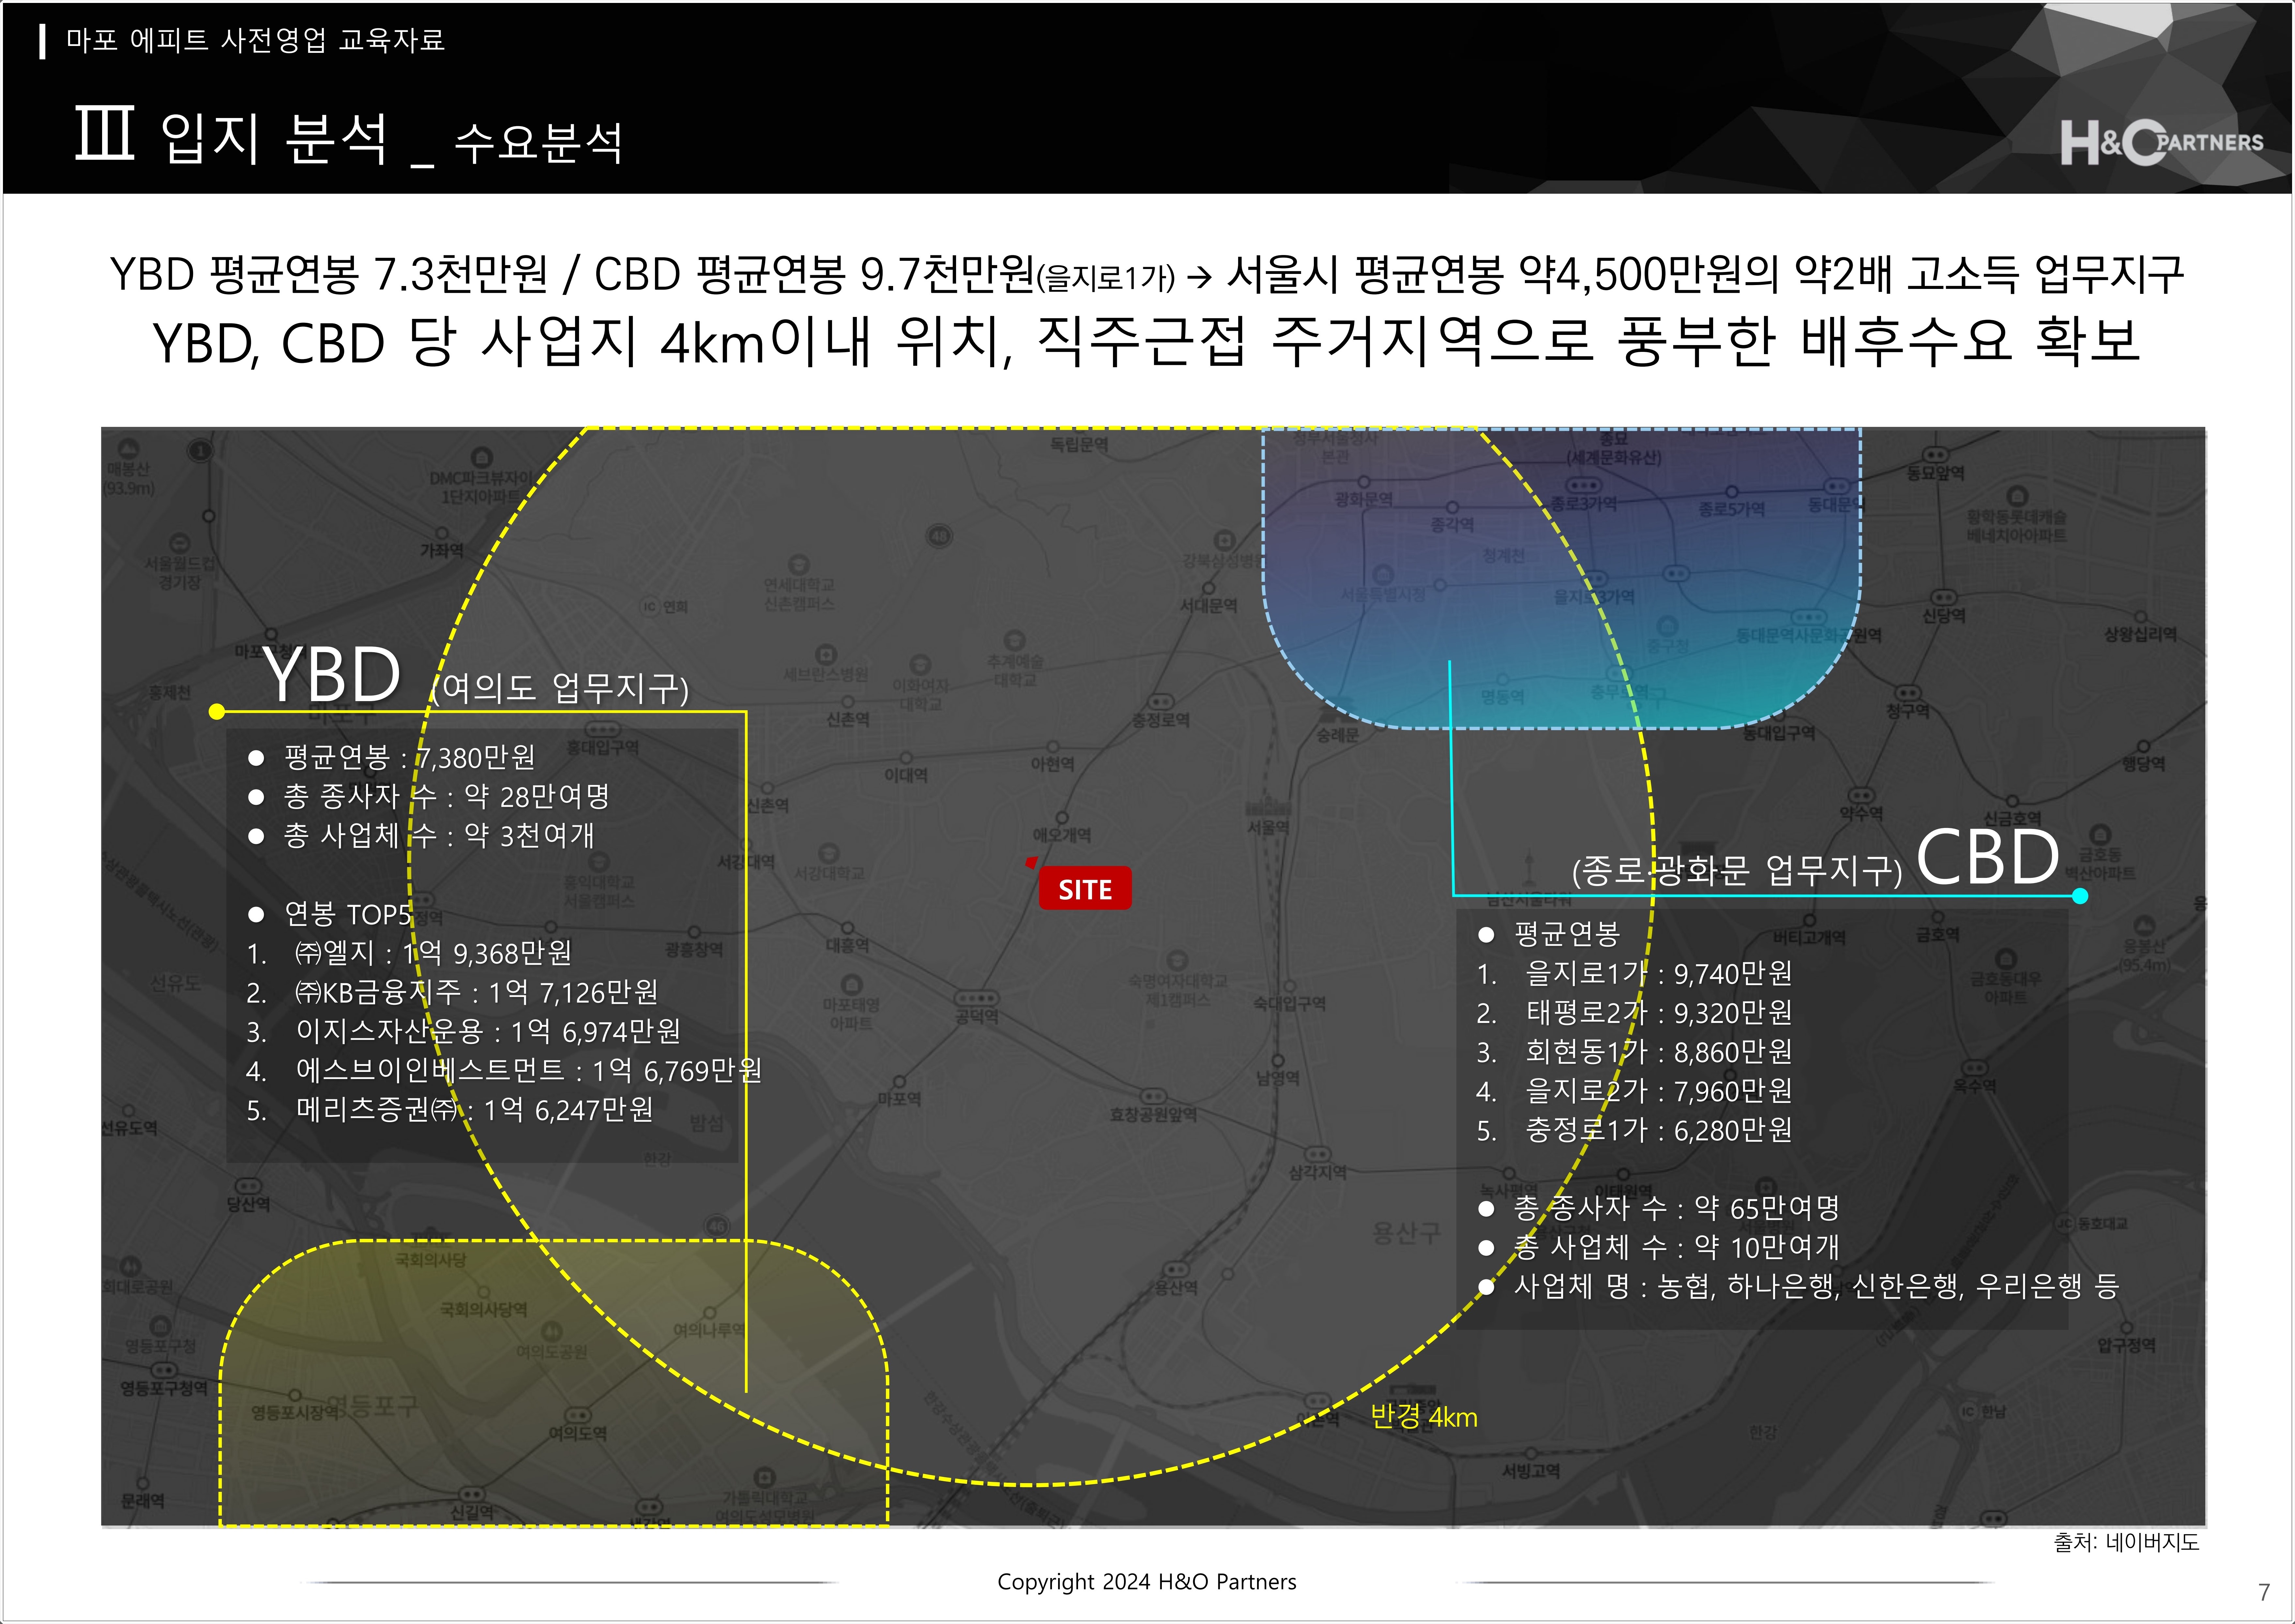The width and height of the screenshot is (2295, 1624).
Task: Select row 이지스자산운용 : 1억 6,974만원
Action: click(x=464, y=1031)
